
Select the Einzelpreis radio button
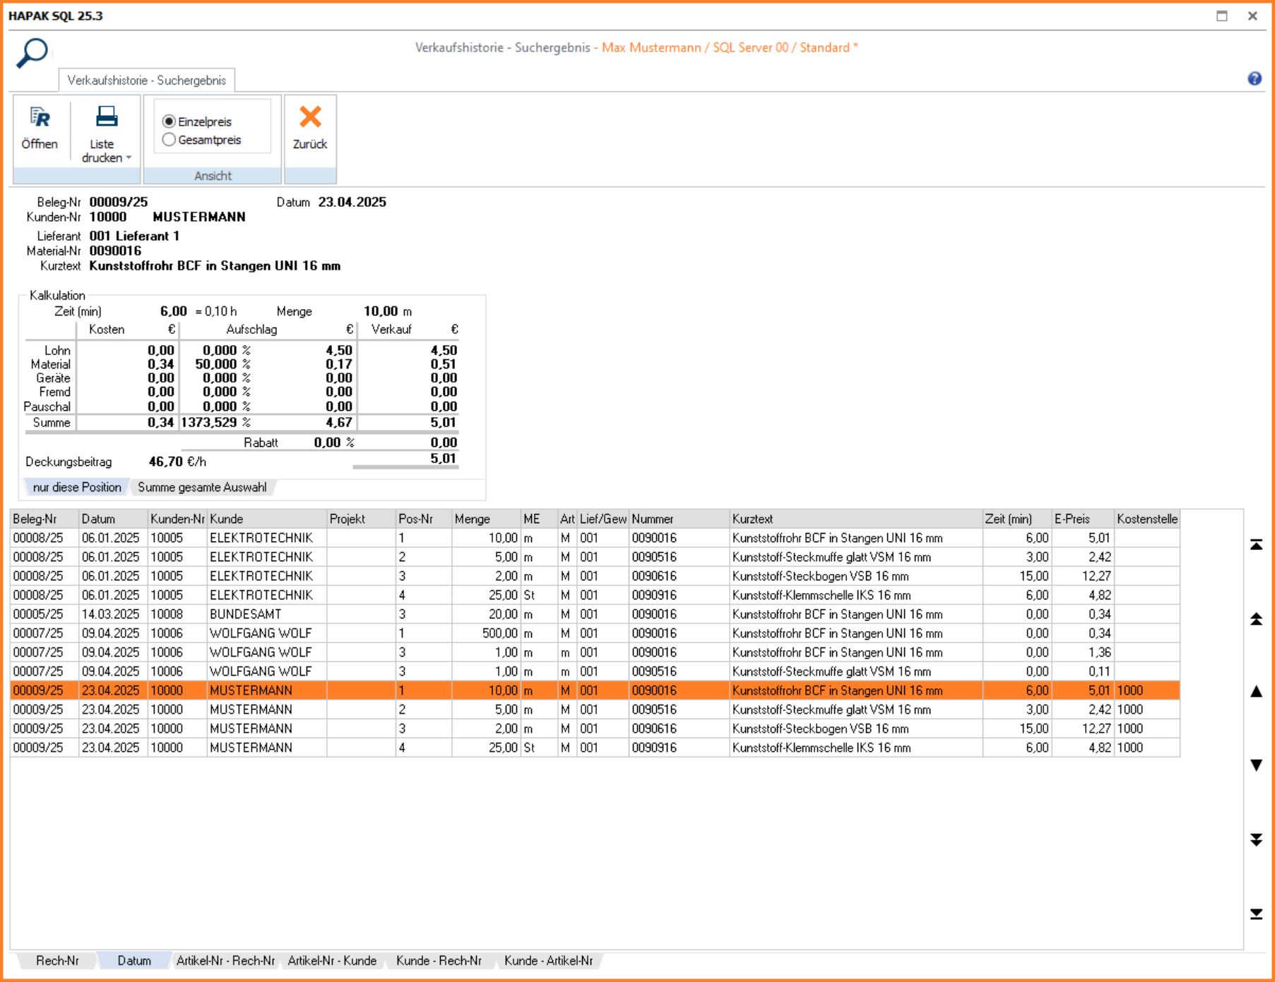169,121
